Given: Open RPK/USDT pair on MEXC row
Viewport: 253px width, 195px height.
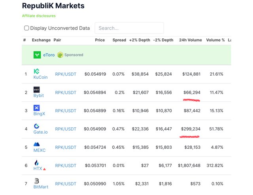Looking at the screenshot, I should 66,147.
